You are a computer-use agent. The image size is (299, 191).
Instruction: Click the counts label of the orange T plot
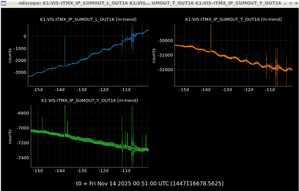(x=154, y=55)
